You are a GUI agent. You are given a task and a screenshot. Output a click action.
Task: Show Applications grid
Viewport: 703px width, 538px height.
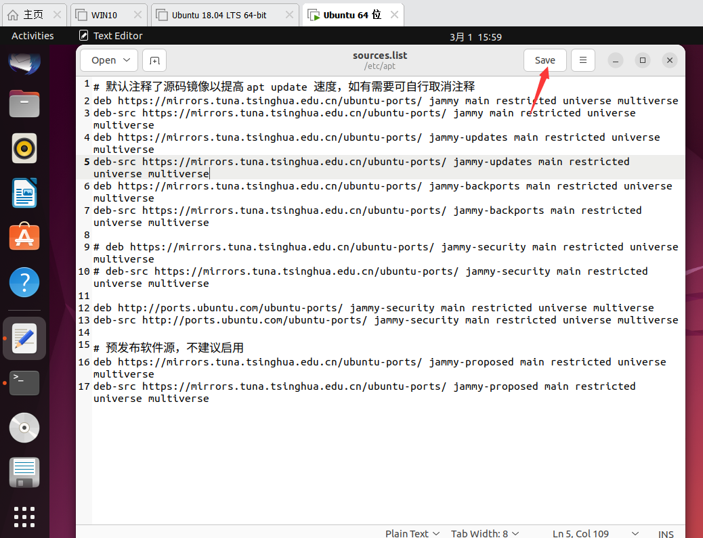(x=24, y=518)
